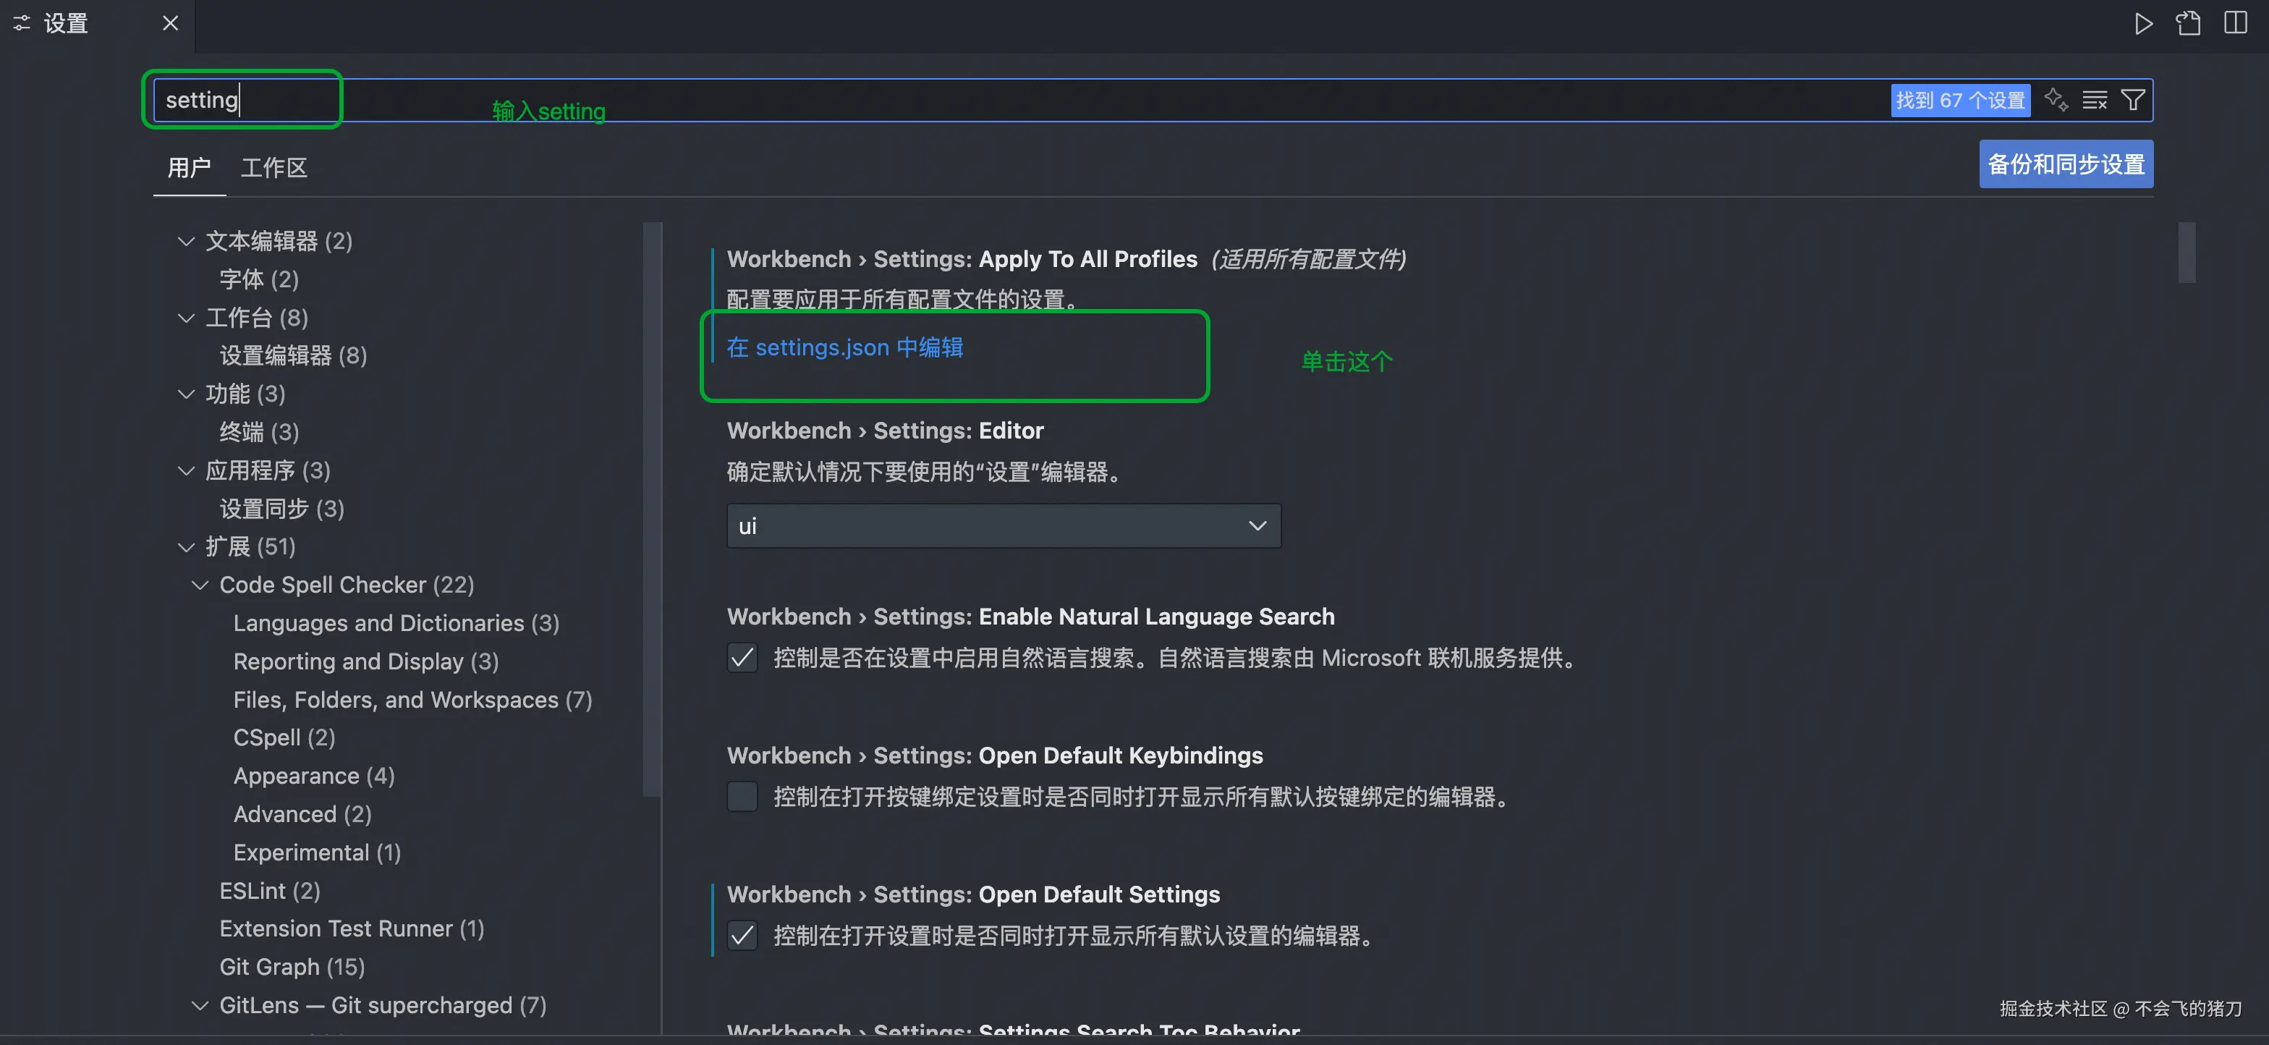Click the clear search input icon

tap(2095, 100)
